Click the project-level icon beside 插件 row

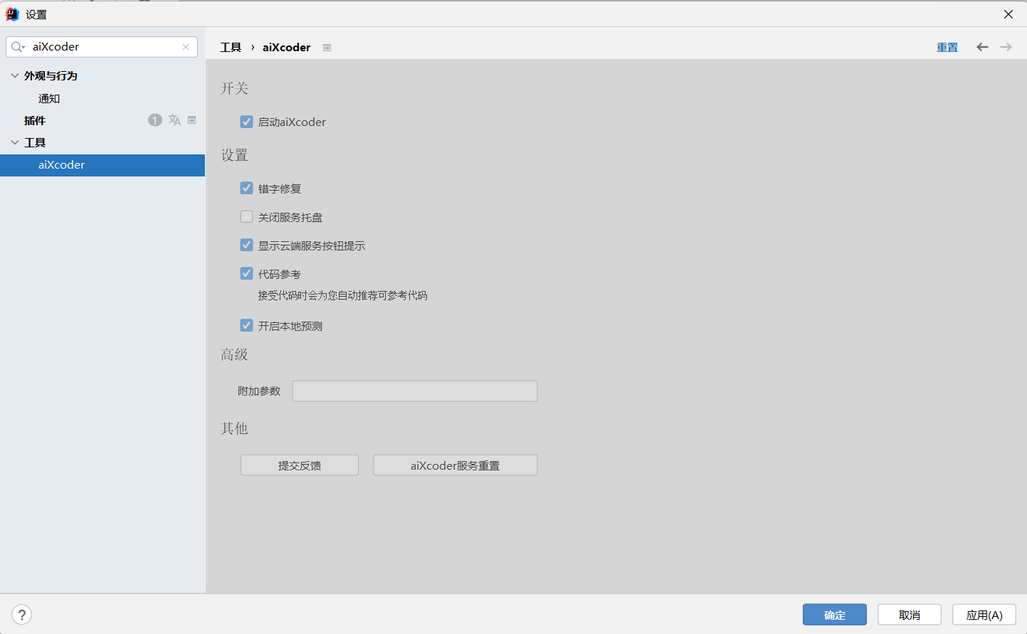[191, 120]
